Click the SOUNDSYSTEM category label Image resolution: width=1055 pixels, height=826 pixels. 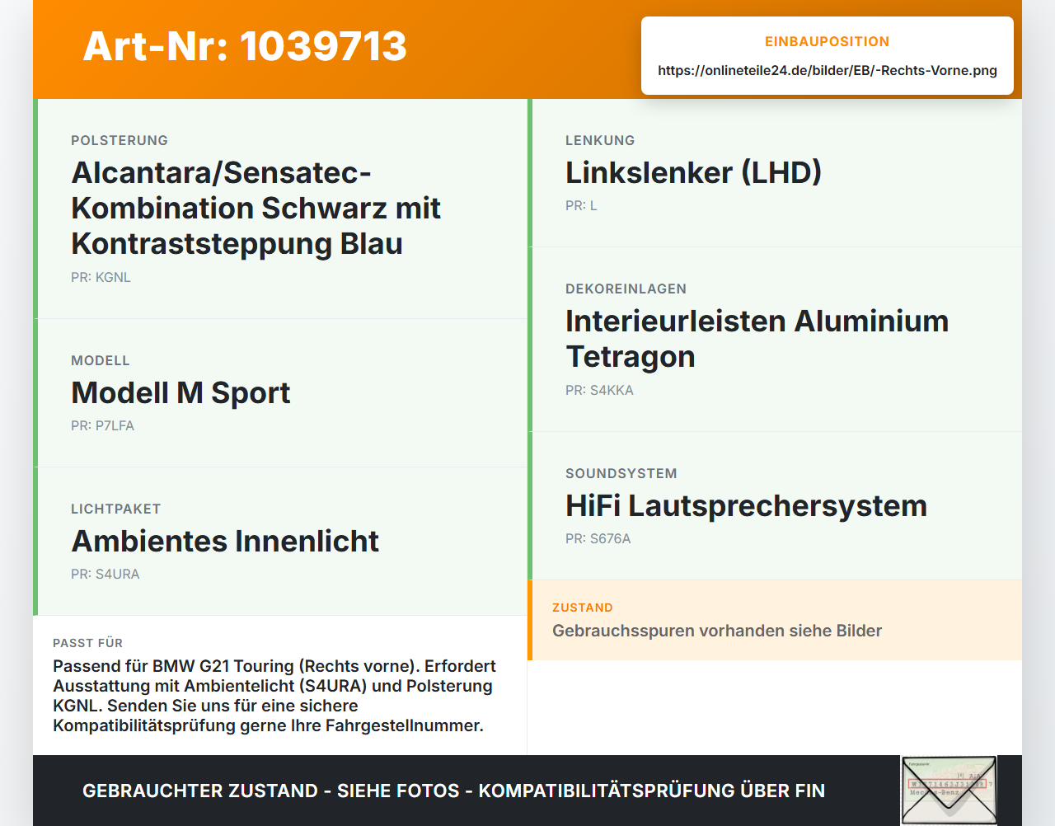click(621, 474)
